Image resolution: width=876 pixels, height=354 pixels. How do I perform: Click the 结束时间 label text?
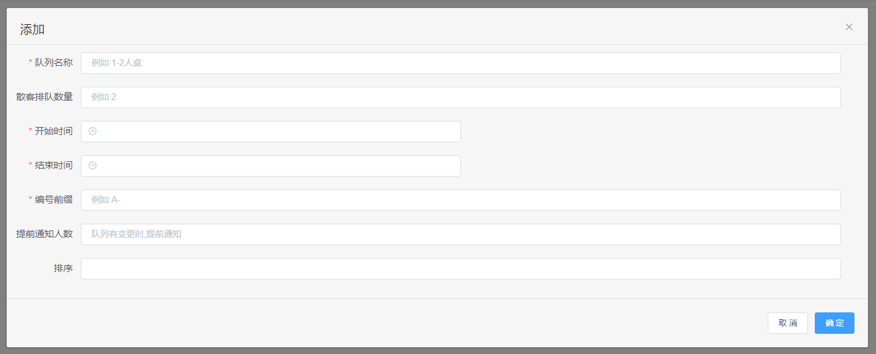(54, 165)
